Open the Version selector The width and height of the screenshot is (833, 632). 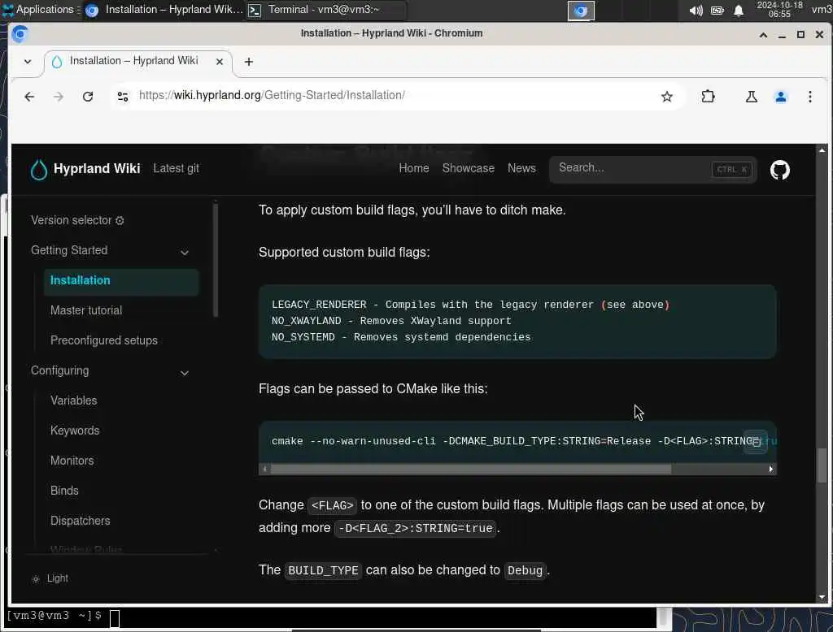coord(77,220)
